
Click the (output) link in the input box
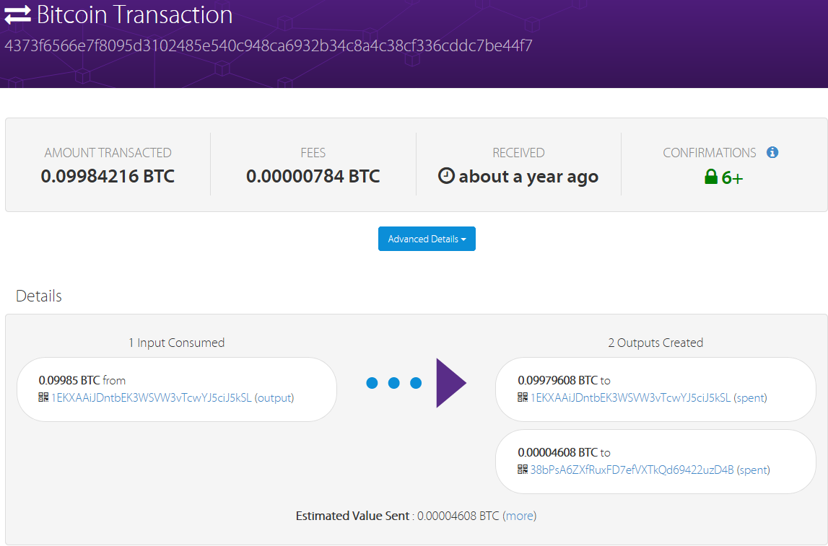(274, 397)
